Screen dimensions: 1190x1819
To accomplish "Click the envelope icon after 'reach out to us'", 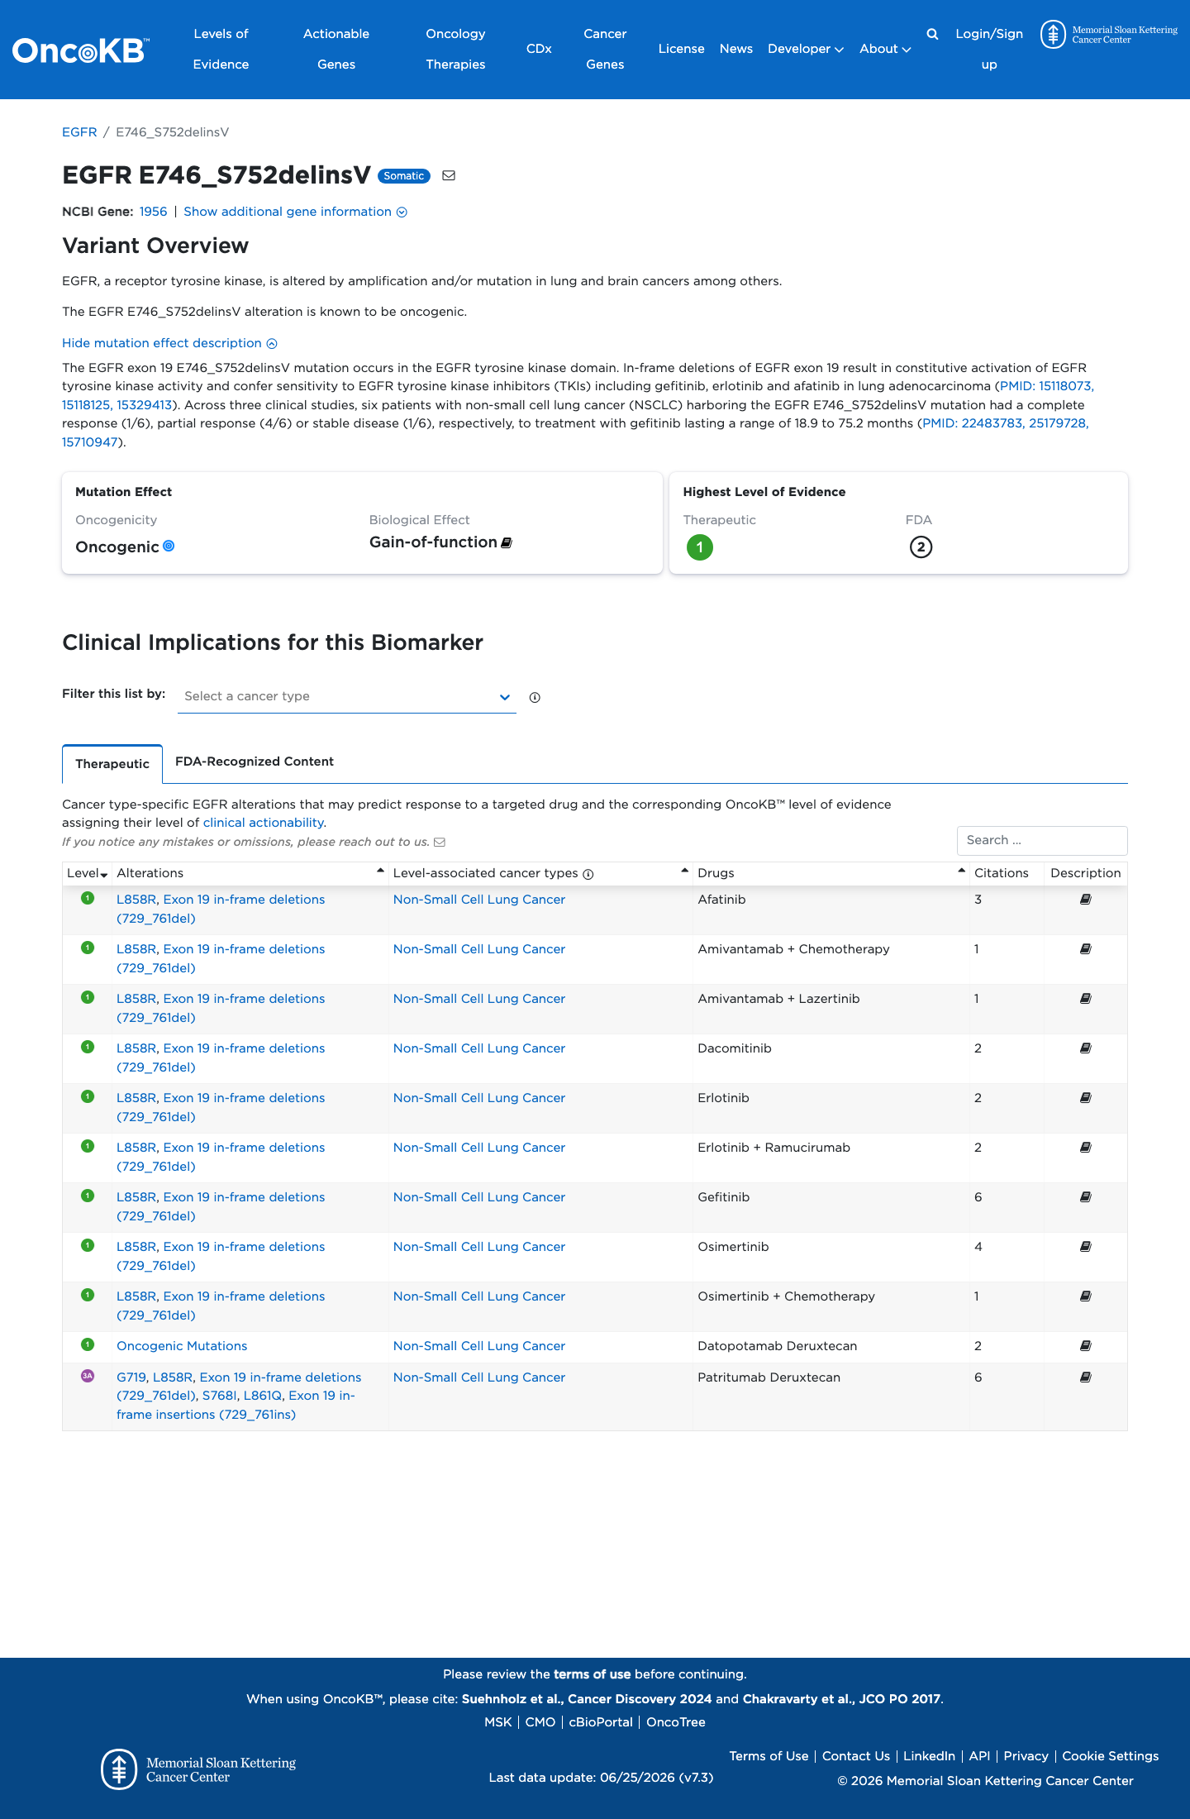I will [x=440, y=843].
